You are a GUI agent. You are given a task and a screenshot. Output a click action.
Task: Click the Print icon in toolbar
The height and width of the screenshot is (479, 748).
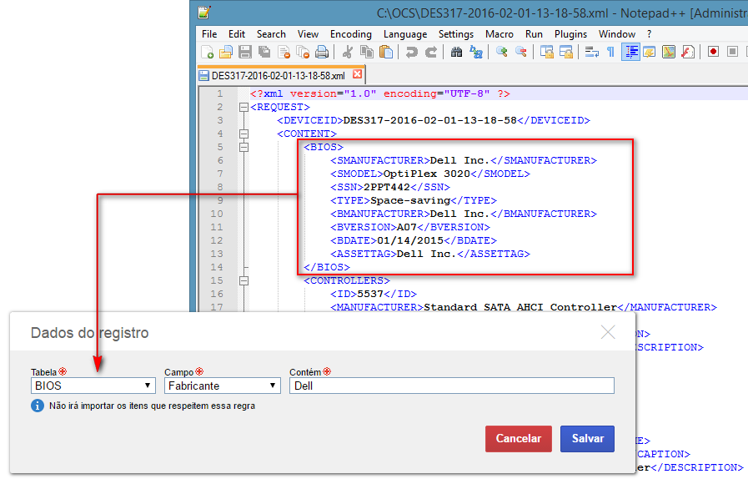click(x=322, y=52)
